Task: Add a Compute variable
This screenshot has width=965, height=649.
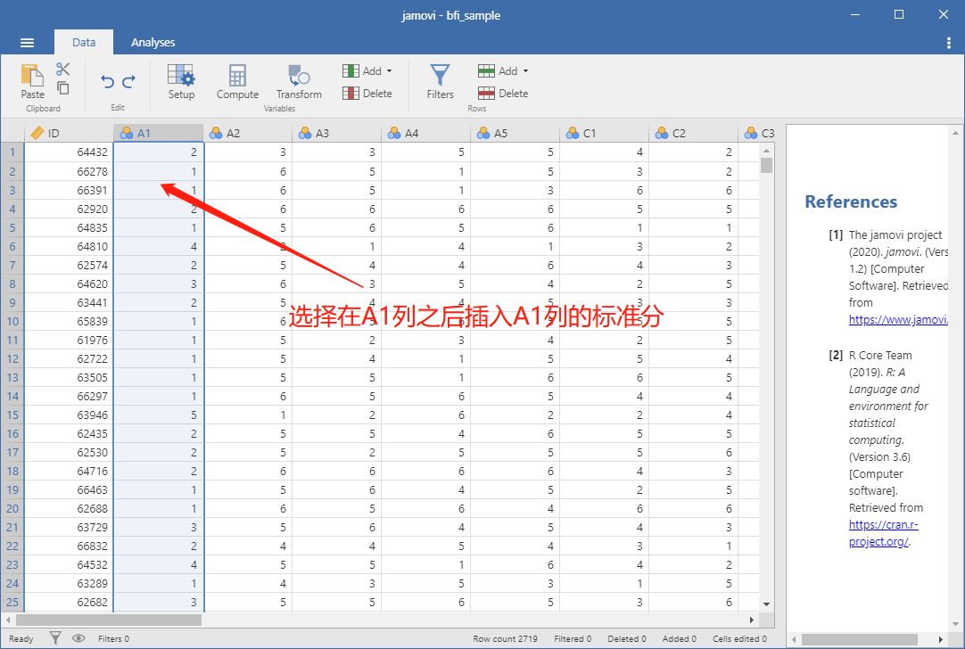Action: [x=237, y=82]
